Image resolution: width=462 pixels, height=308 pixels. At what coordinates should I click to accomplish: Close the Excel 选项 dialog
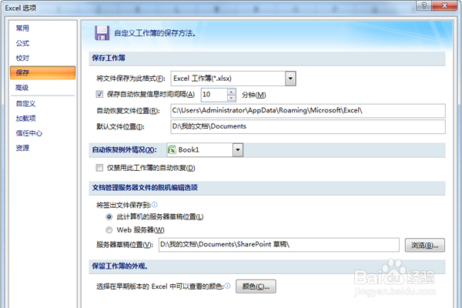[x=444, y=5]
